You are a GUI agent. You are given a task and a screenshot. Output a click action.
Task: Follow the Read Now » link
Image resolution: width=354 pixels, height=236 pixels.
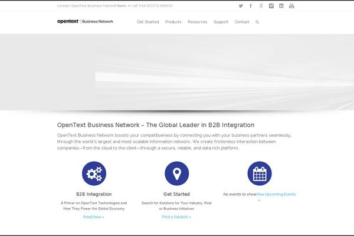coord(93,217)
